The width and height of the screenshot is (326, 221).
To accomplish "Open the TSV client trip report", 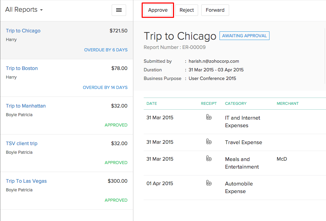I will (x=21, y=143).
